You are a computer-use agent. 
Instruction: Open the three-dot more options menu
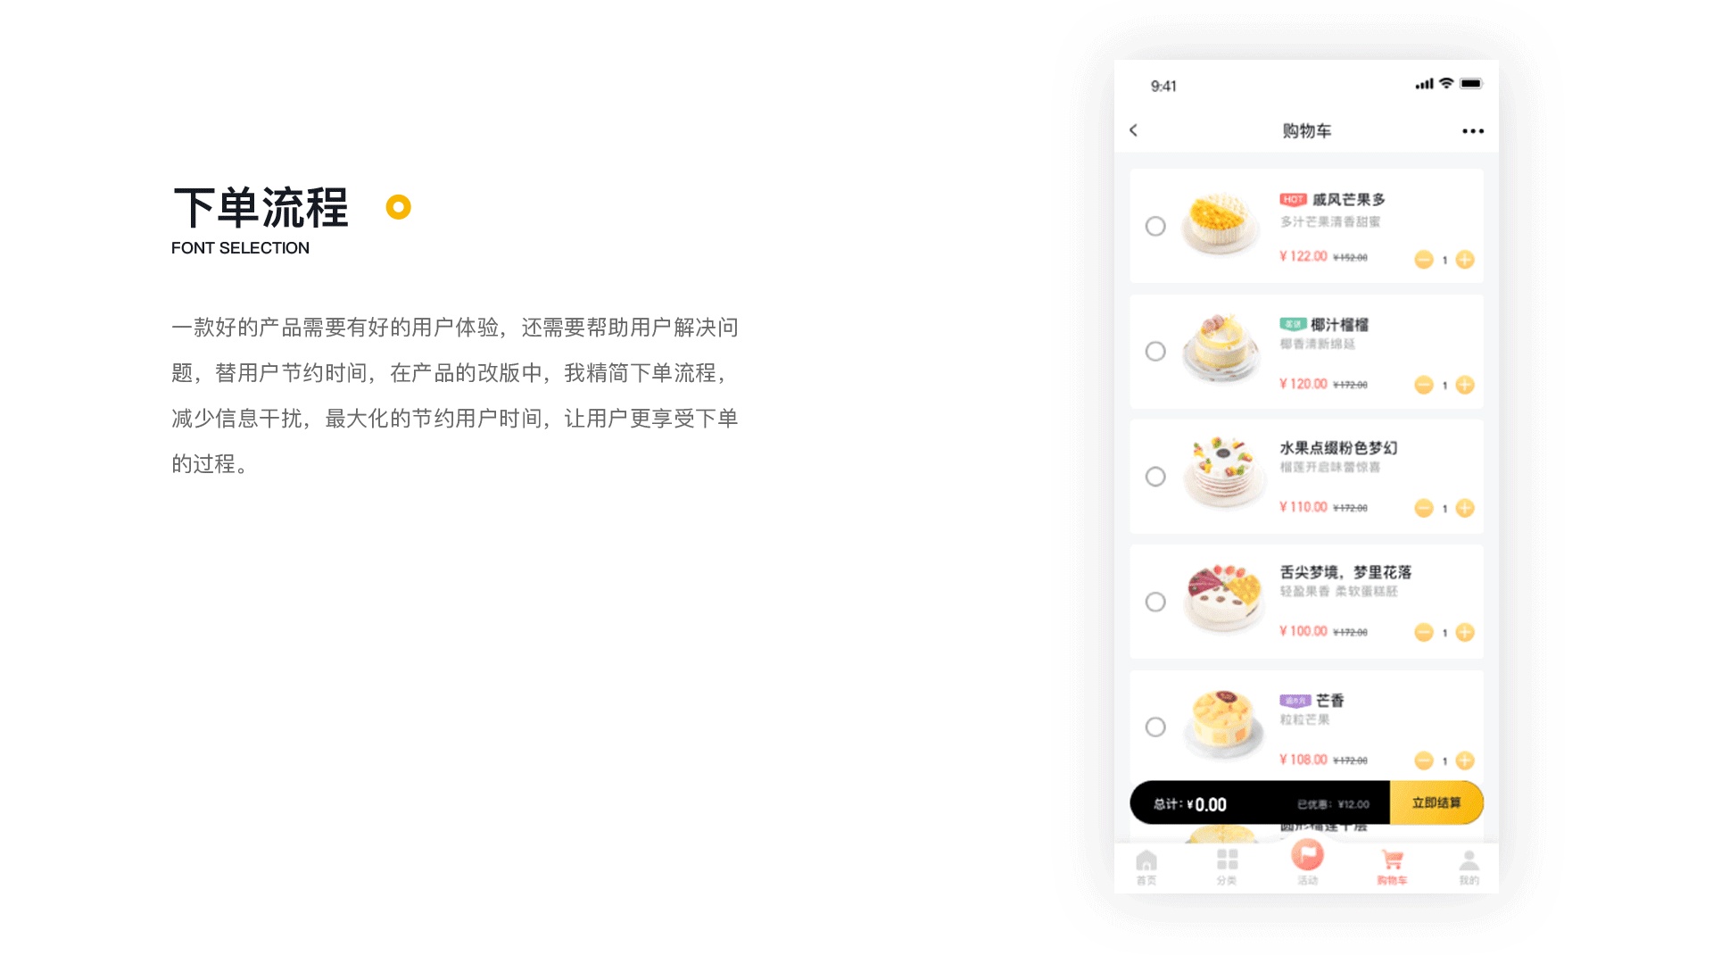tap(1473, 131)
